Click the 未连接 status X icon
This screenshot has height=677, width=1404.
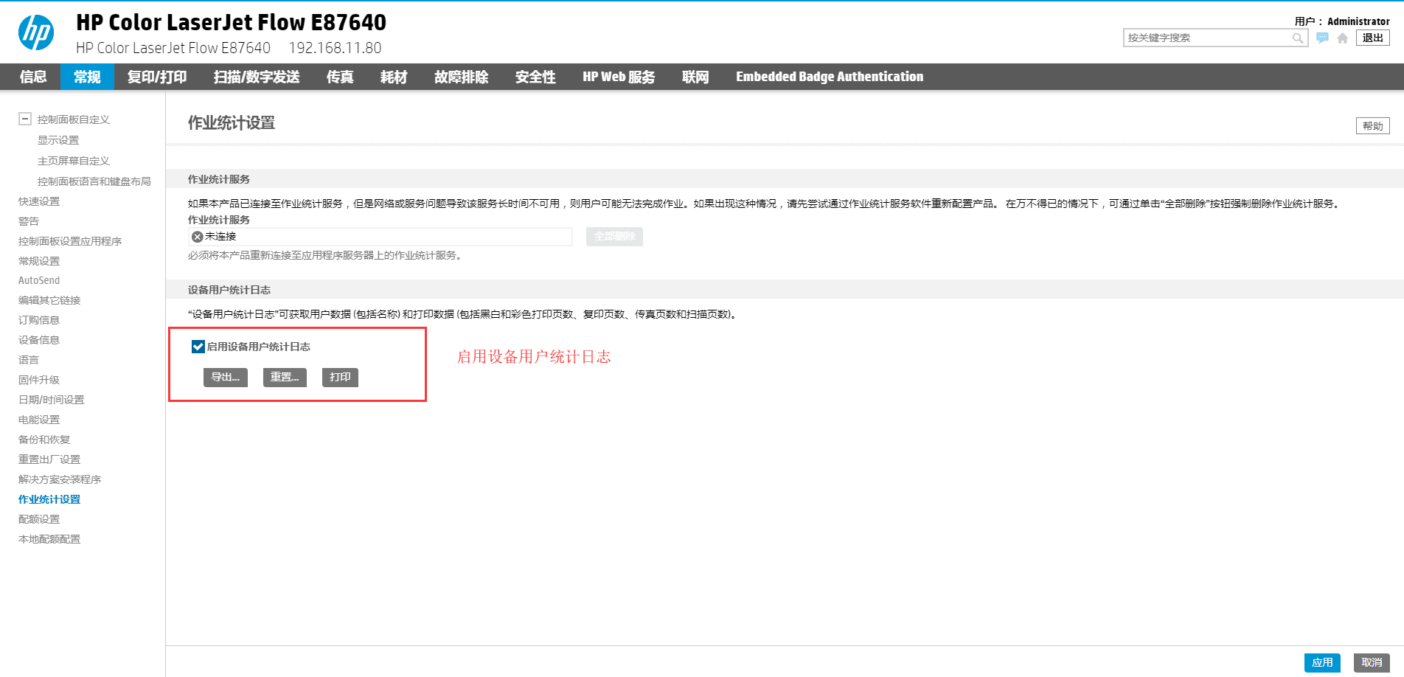click(197, 237)
